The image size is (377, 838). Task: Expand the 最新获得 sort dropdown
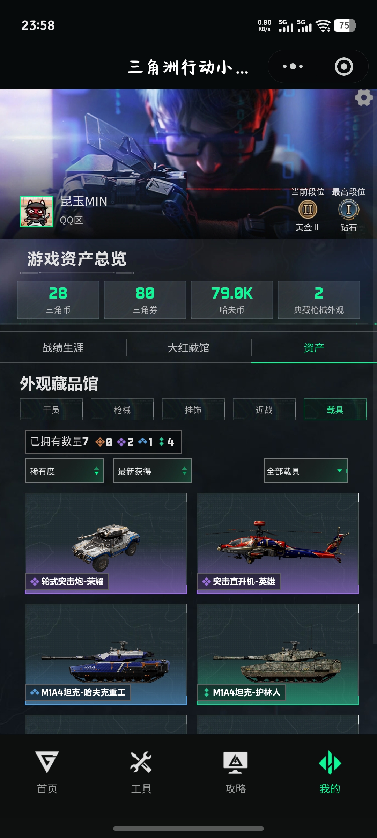(x=153, y=471)
